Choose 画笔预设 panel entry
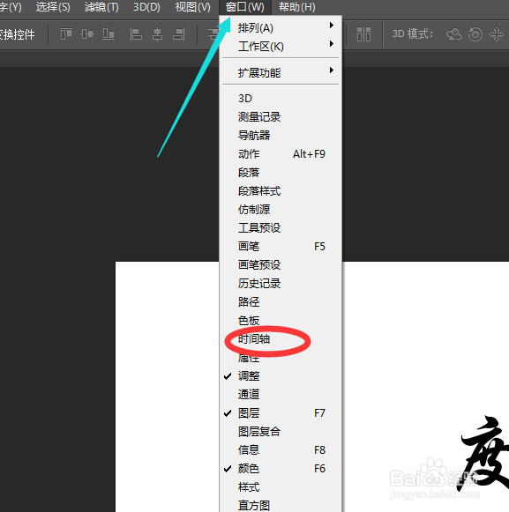This screenshot has height=512, width=509. point(281,265)
